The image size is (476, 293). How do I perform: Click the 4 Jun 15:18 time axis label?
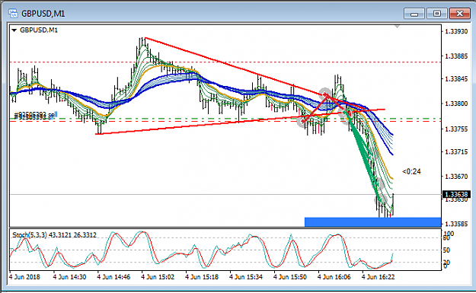click(202, 277)
